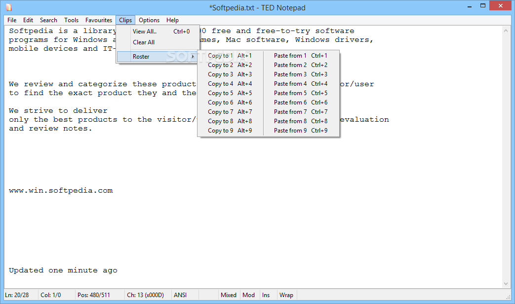515x304 pixels.
Task: Click the 'Updated one minute ago' line
Action: [63, 270]
